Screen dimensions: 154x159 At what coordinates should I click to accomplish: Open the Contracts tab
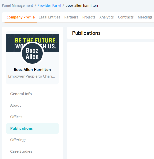click(x=126, y=17)
